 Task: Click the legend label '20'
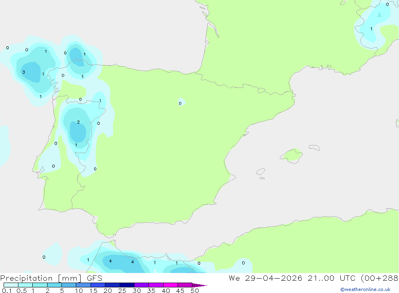tap(108, 291)
